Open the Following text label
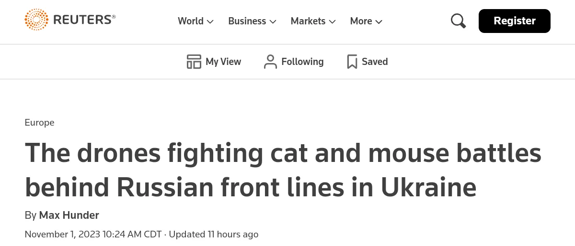The image size is (575, 246). click(302, 62)
